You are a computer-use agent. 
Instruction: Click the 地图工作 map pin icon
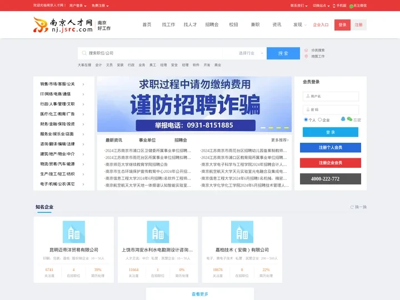point(306,56)
